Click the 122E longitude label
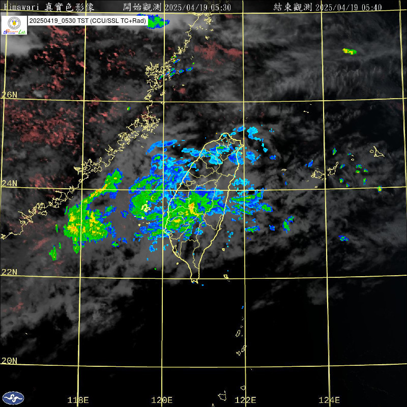The image size is (407, 407). tap(245, 400)
